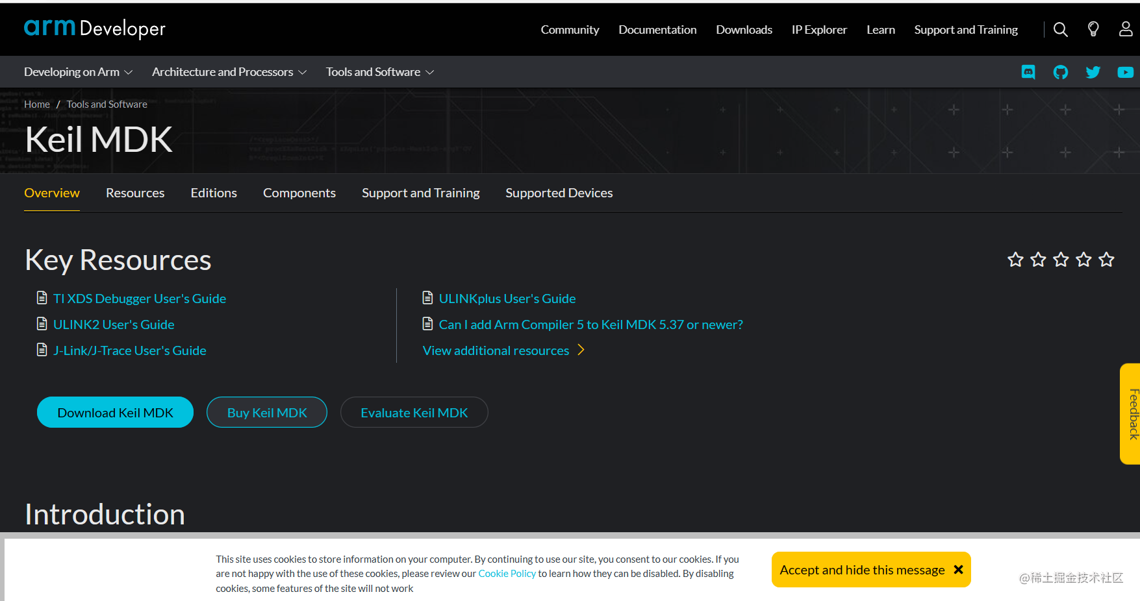Switch to the Supported Devices tab

click(x=559, y=193)
